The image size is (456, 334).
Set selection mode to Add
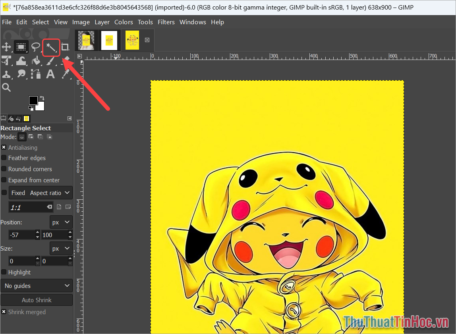[31, 137]
